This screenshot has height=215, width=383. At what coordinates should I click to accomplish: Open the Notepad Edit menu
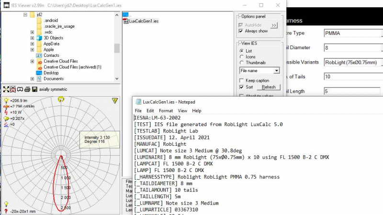point(150,111)
